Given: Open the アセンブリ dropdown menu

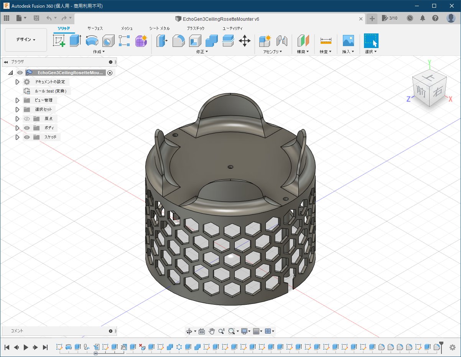Looking at the screenshot, I should (273, 51).
